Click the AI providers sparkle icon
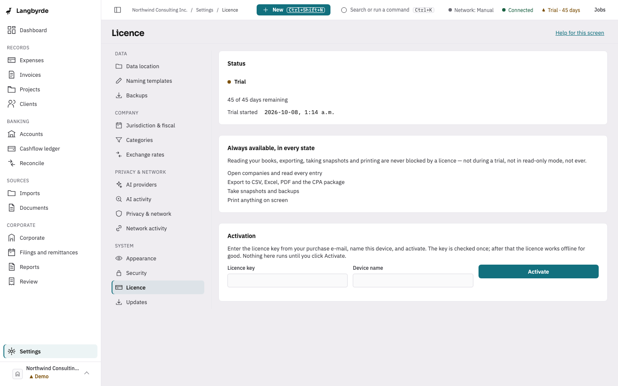 [119, 184]
